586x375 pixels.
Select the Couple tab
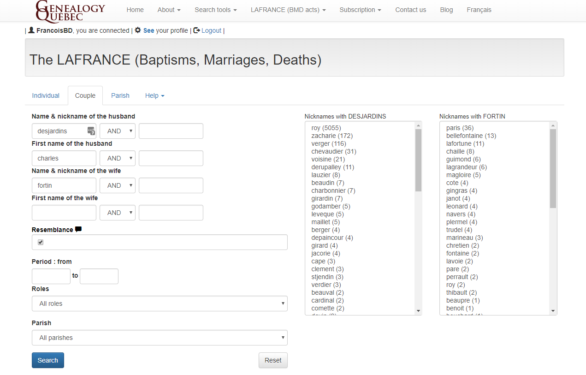tap(85, 95)
